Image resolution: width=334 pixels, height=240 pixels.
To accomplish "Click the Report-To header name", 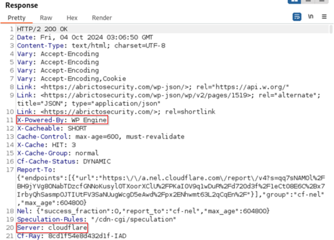I will [35, 170].
